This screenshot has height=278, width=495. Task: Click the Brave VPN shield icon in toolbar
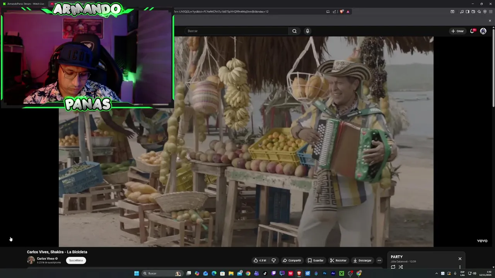[485, 12]
